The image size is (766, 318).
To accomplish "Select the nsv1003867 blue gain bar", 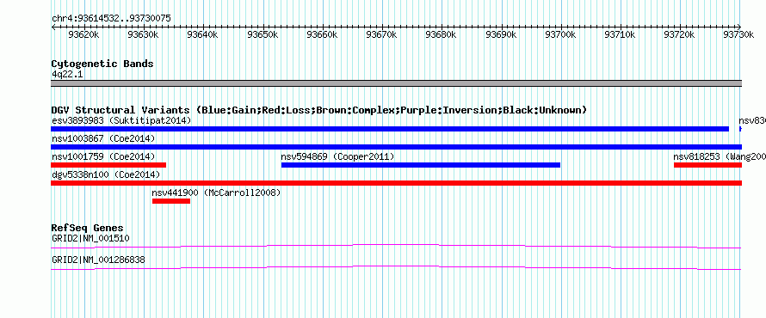I will [396, 147].
